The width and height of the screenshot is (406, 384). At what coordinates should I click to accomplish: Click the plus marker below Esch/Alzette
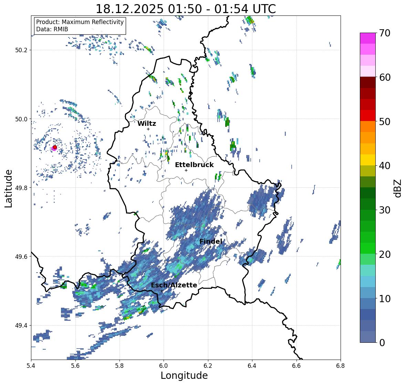tap(162, 291)
